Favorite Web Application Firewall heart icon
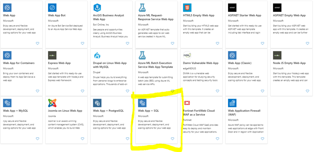Viewport: 316px width, 152px height. point(262,138)
